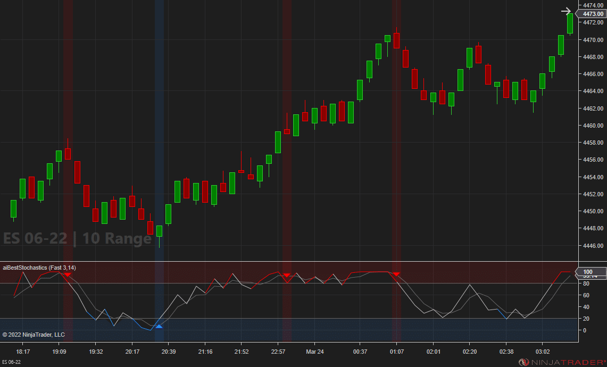
Task: Click the vertical price scale on the right
Action: (x=592, y=160)
